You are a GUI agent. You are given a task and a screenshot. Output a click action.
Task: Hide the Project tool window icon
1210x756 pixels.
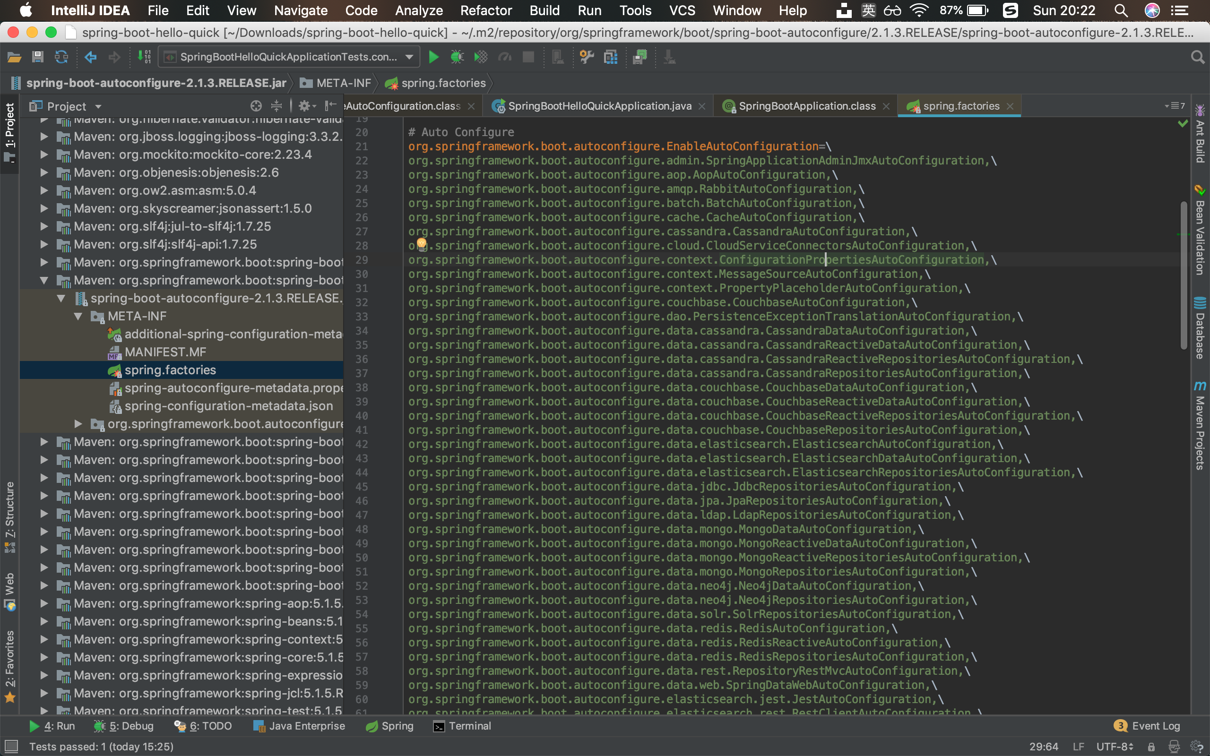(x=330, y=106)
